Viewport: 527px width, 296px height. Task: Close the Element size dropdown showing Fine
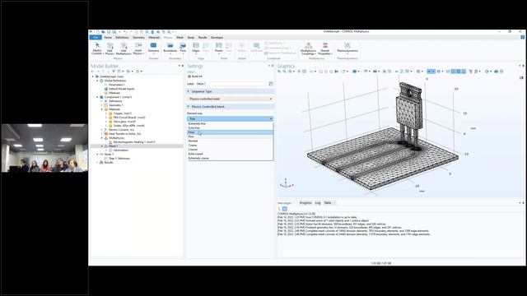point(230,118)
